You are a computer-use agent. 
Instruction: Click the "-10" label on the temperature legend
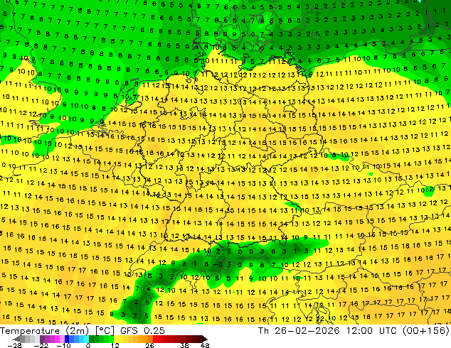(x=63, y=345)
